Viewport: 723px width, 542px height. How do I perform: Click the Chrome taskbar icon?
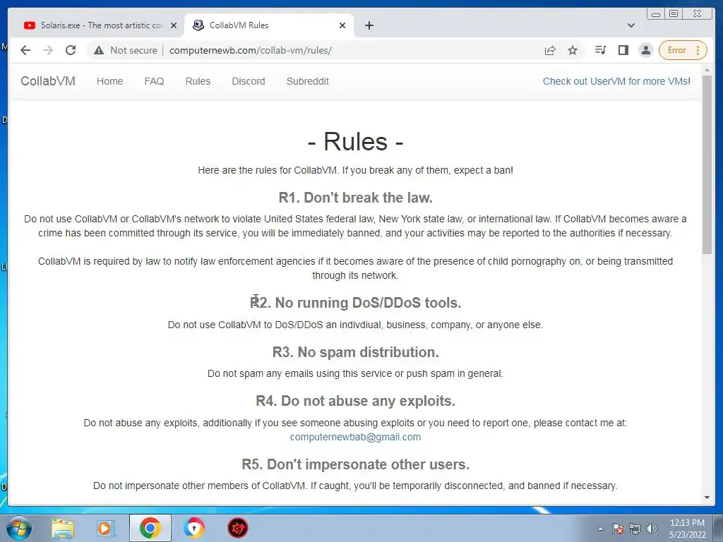click(x=150, y=528)
